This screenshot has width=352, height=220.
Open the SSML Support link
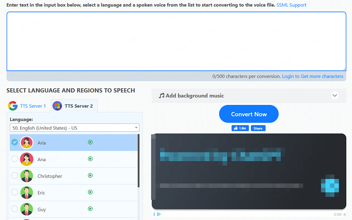click(291, 5)
